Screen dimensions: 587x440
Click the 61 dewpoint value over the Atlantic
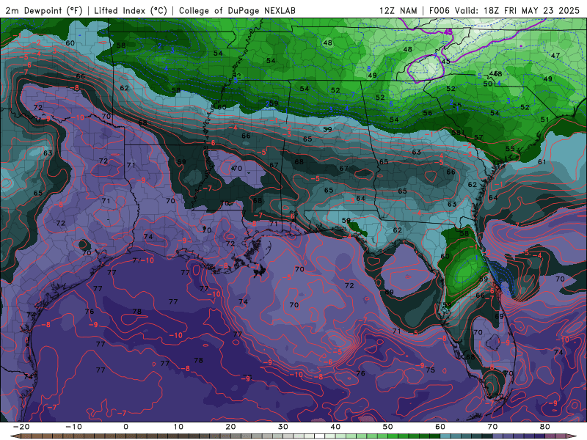(x=542, y=162)
